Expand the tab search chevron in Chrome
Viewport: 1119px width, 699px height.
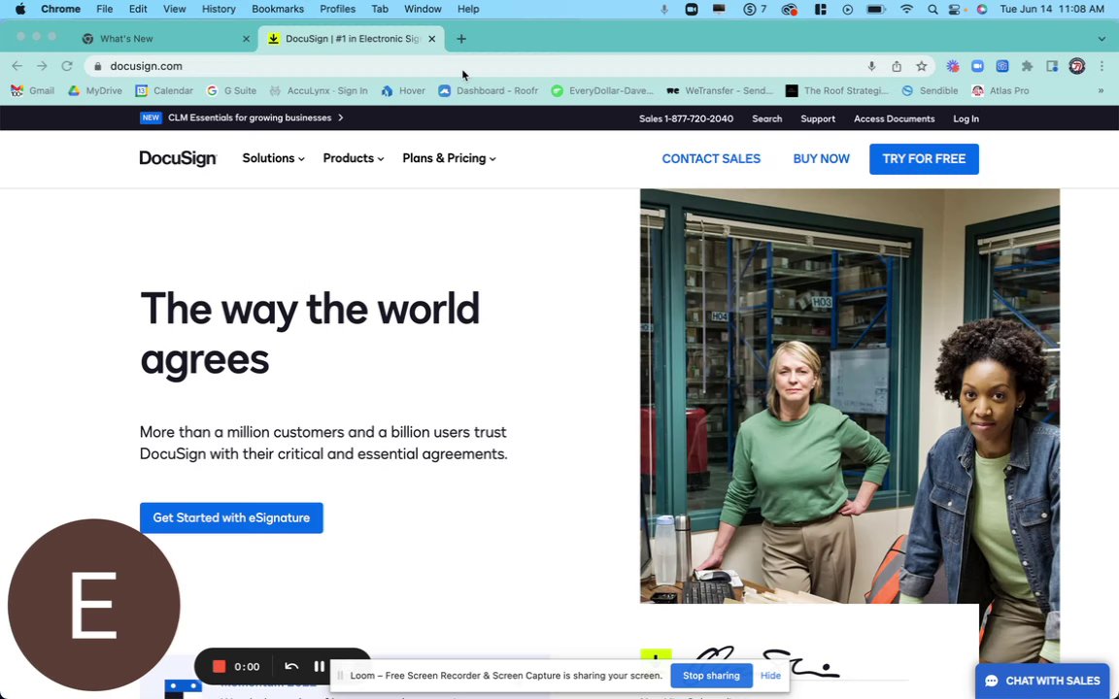point(1102,39)
